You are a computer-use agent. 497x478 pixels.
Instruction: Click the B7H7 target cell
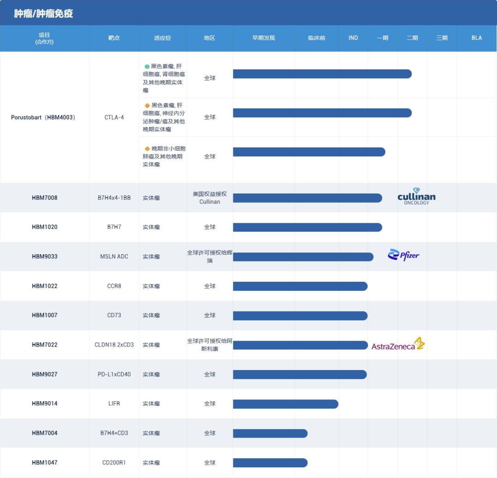(114, 227)
